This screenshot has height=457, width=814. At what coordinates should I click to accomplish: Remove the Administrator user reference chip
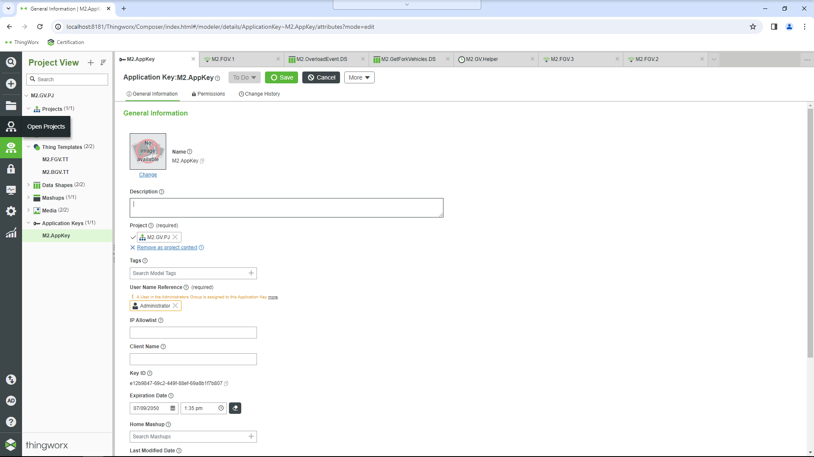pyautogui.click(x=175, y=306)
